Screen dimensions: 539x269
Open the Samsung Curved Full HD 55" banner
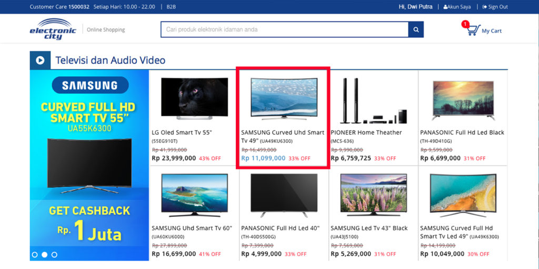[x=89, y=165]
